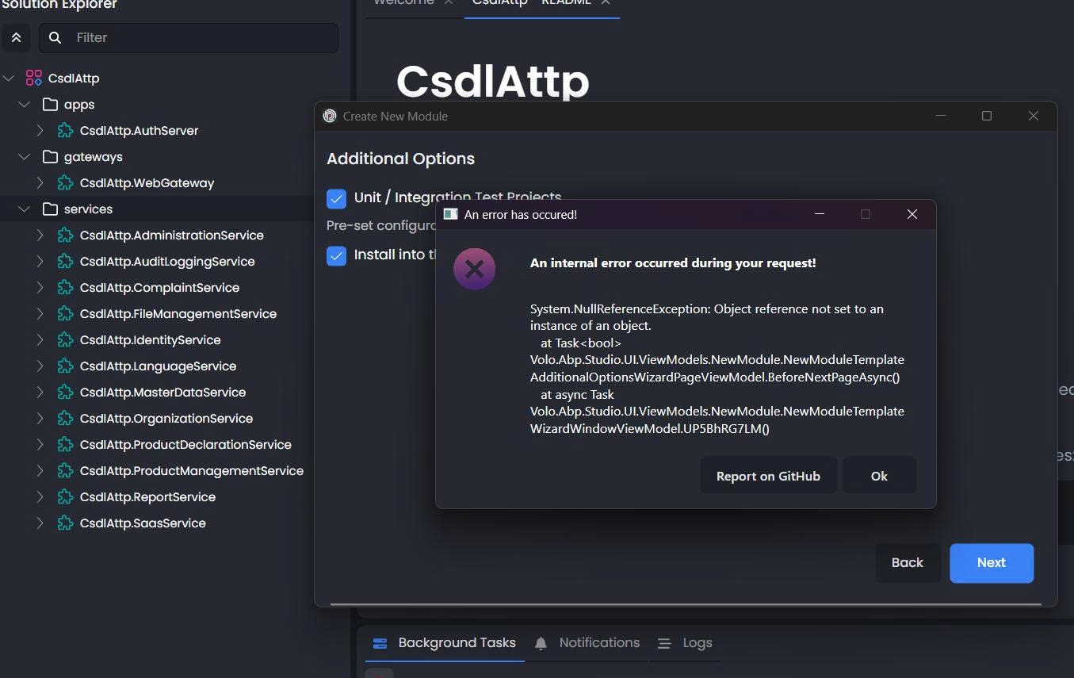Toggle the Install into solution checkbox
Viewport: 1074px width, 678px height.
(336, 255)
